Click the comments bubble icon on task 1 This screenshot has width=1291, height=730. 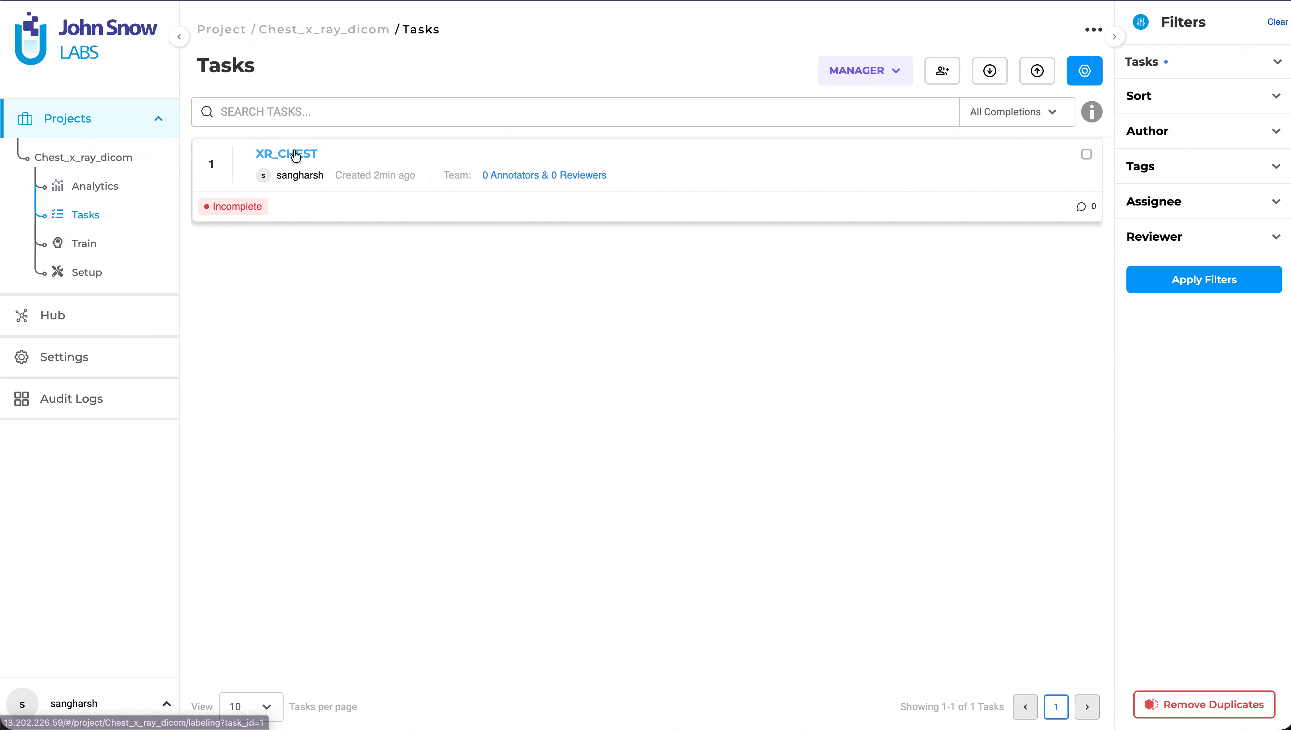(x=1081, y=207)
